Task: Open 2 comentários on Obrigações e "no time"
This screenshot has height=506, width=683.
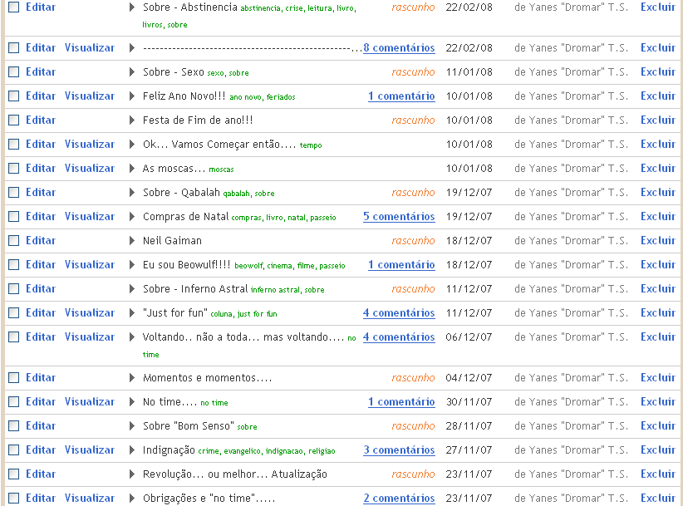Action: 399,499
